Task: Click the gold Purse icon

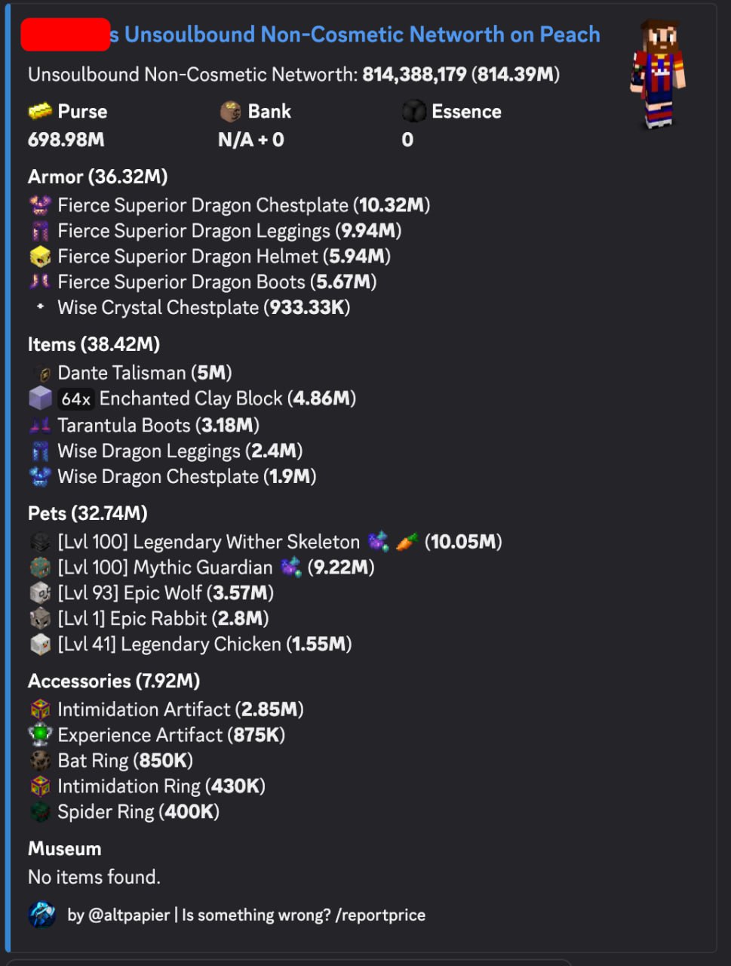Action: 40,112
